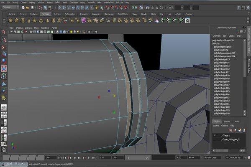Open Channels menu in Channel Box
This screenshot has height=167, width=251.
tap(216, 36)
